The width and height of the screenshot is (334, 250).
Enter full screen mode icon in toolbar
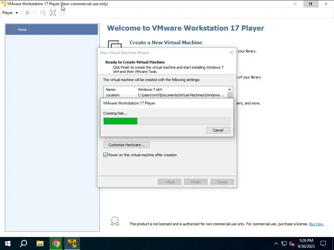coord(53,13)
